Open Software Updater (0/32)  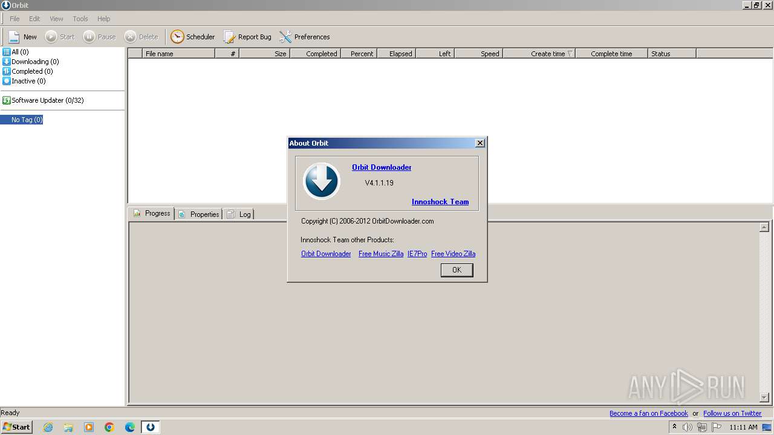click(43, 100)
